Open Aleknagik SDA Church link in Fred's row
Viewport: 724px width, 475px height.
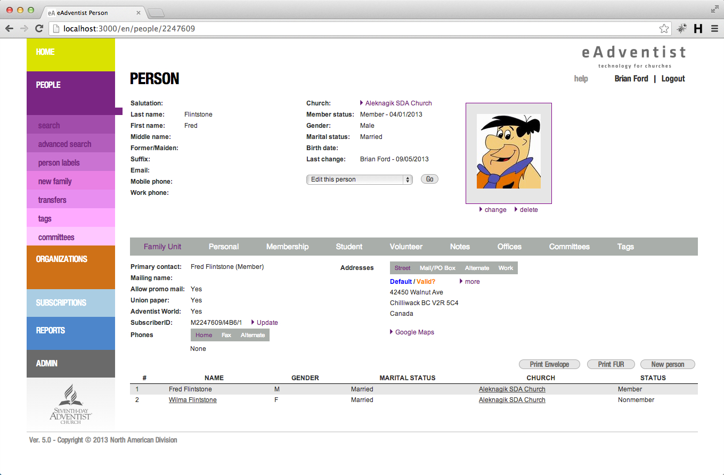512,389
